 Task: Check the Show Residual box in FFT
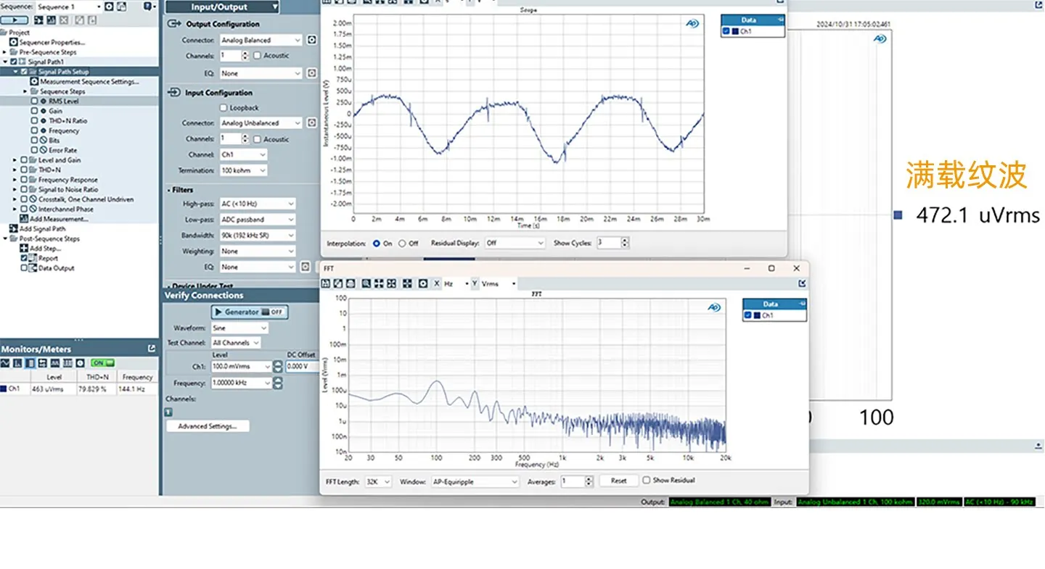[x=646, y=480]
